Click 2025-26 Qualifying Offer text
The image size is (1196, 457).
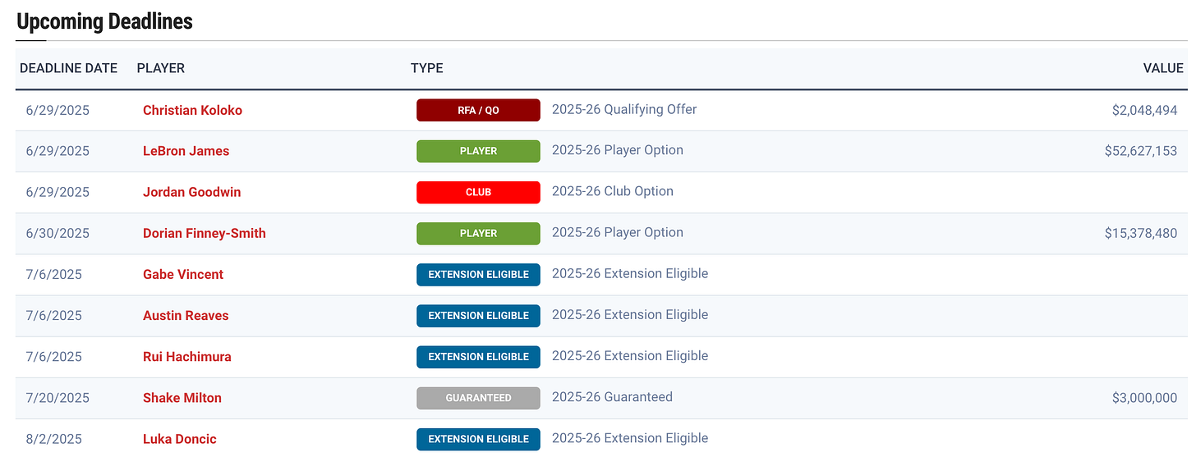[x=624, y=109]
